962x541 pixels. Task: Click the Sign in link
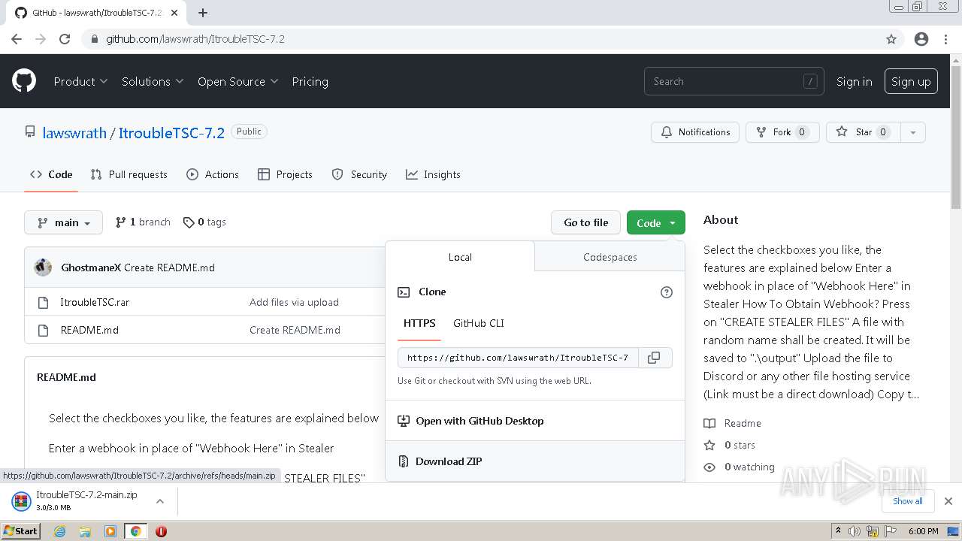[855, 81]
